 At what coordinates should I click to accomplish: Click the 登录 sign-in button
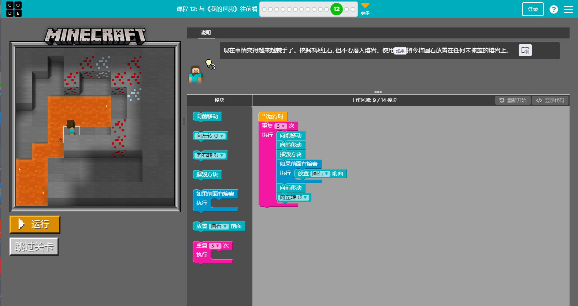[533, 9]
